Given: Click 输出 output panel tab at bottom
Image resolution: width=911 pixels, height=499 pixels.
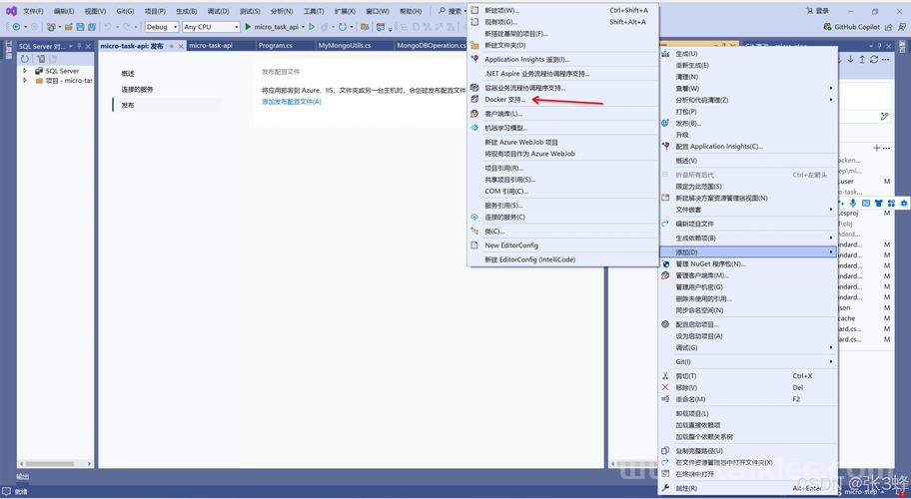Looking at the screenshot, I should [x=22, y=476].
